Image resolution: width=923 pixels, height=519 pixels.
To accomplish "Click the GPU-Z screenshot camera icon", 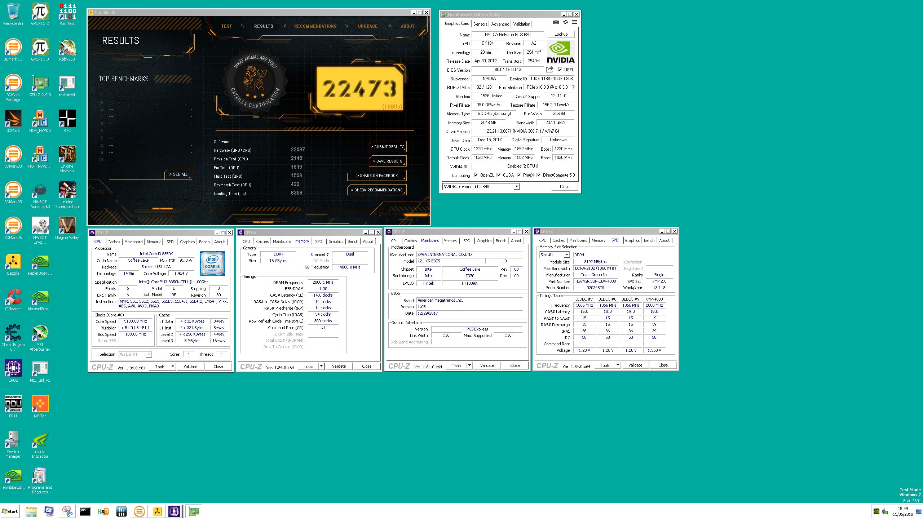I will coord(556,22).
